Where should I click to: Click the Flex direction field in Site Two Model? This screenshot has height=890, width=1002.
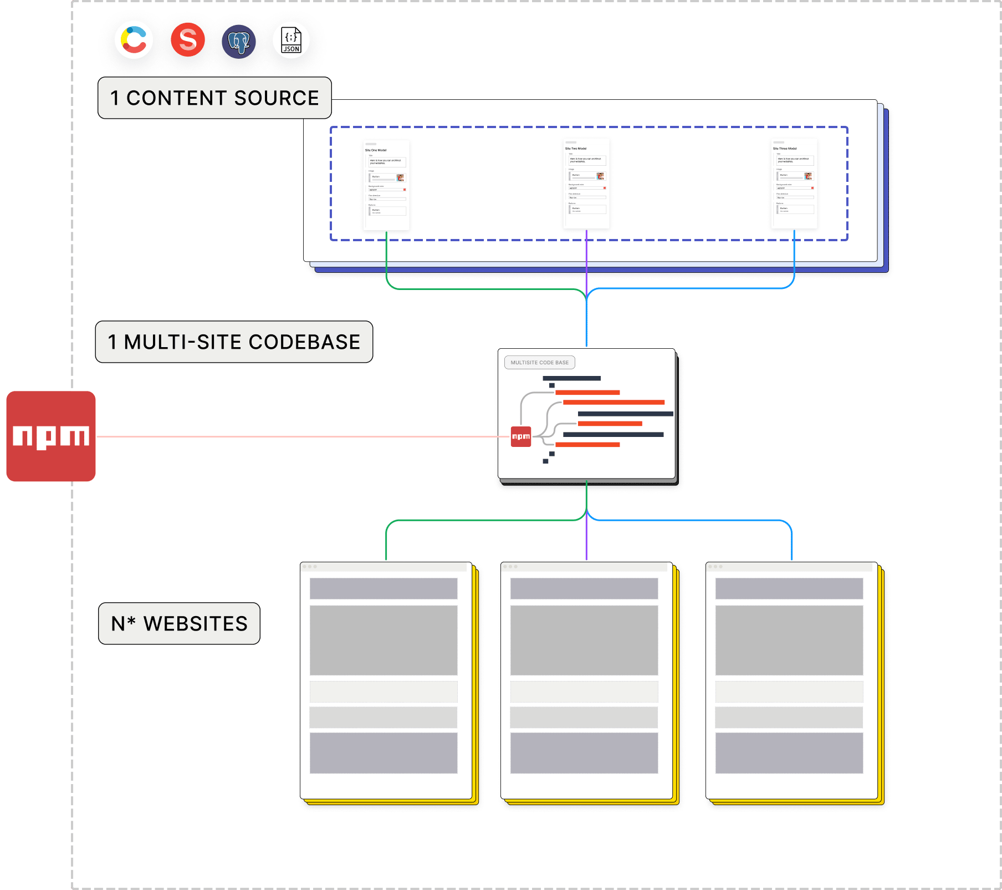point(587,197)
